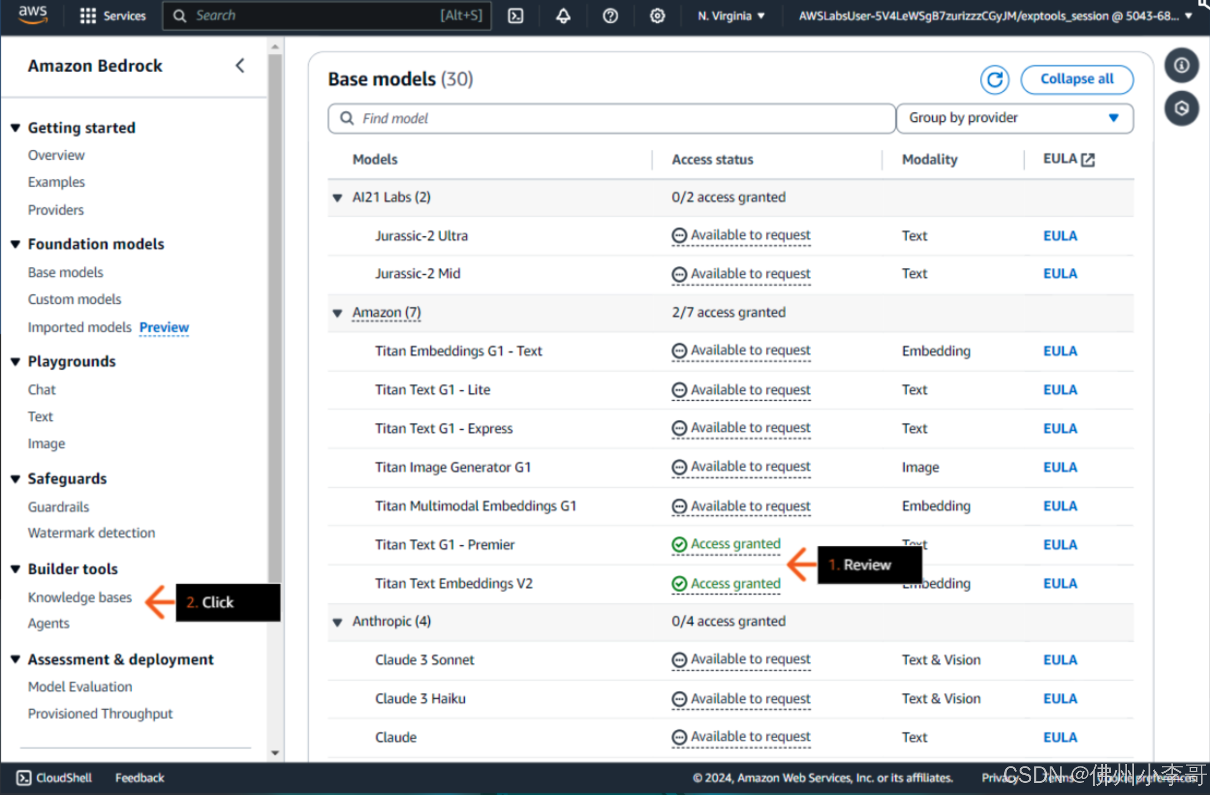This screenshot has width=1210, height=795.
Task: Click the EULA external link header icon
Action: pos(1087,160)
